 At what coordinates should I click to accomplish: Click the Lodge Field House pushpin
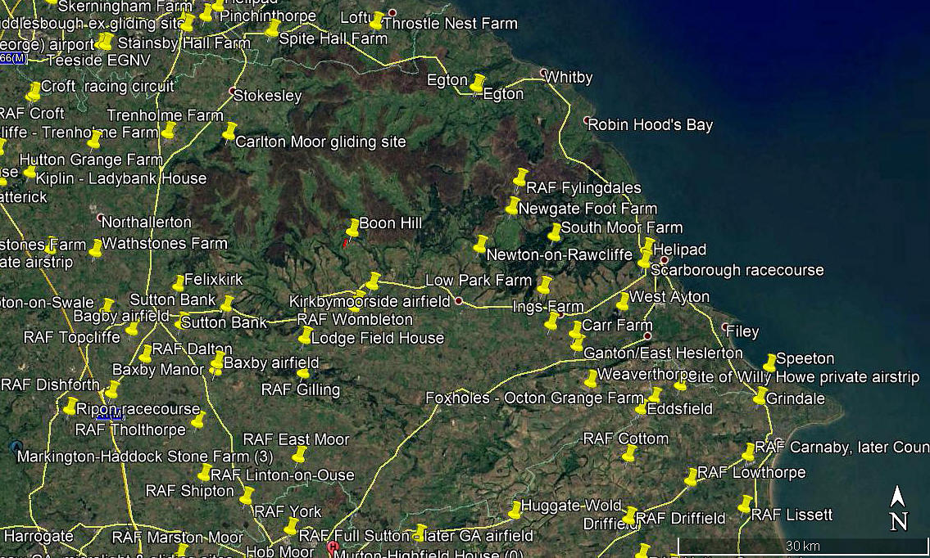(x=305, y=336)
